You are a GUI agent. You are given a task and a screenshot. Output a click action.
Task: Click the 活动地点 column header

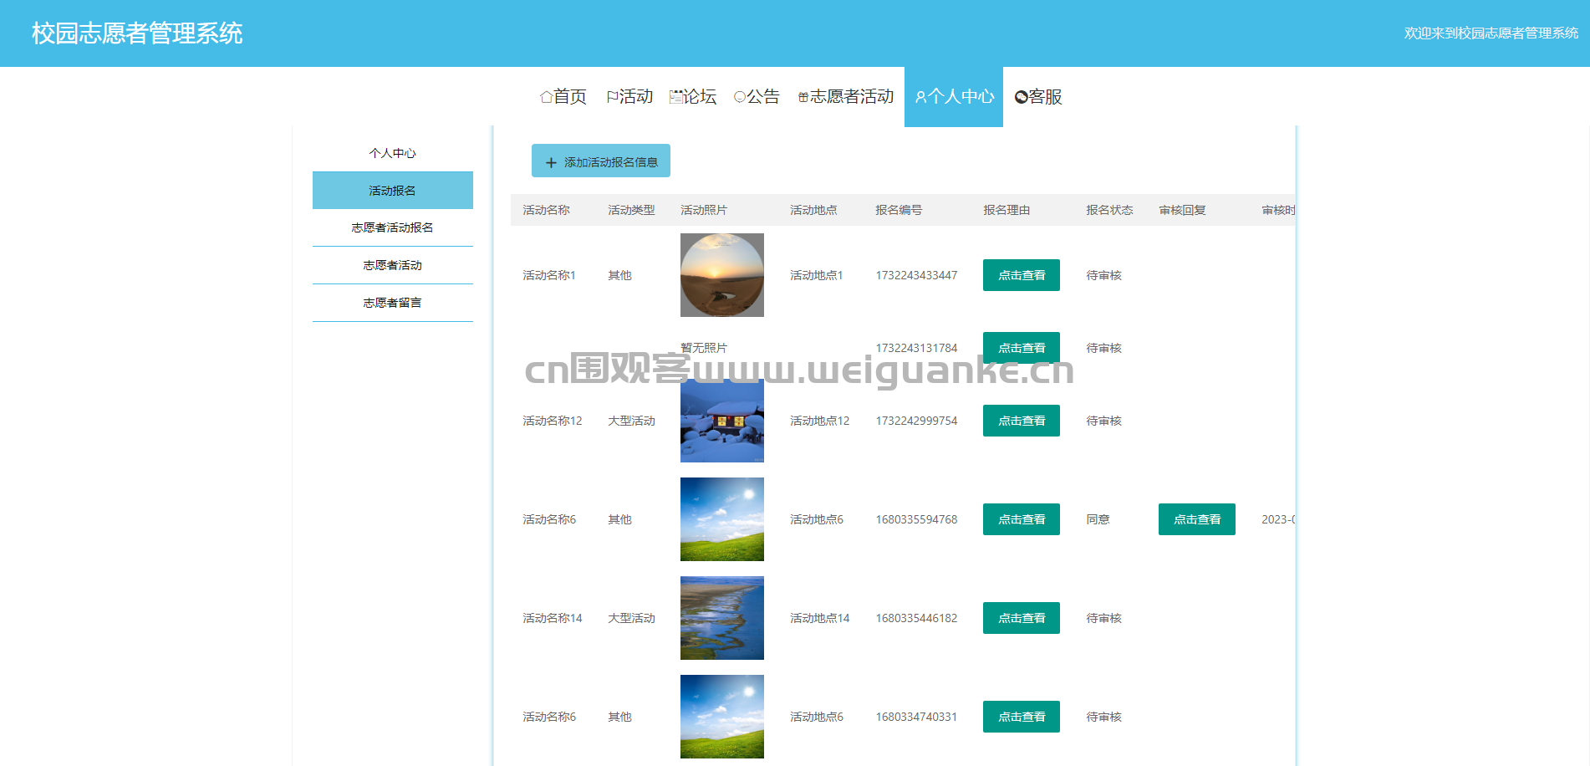tap(813, 210)
